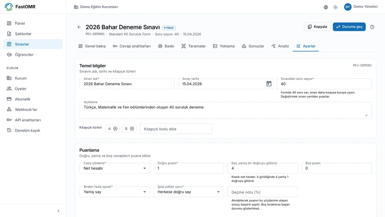The width and height of the screenshot is (385, 217).
Task: Click the Geçme notu (%) field
Action: pyautogui.click(x=263, y=192)
